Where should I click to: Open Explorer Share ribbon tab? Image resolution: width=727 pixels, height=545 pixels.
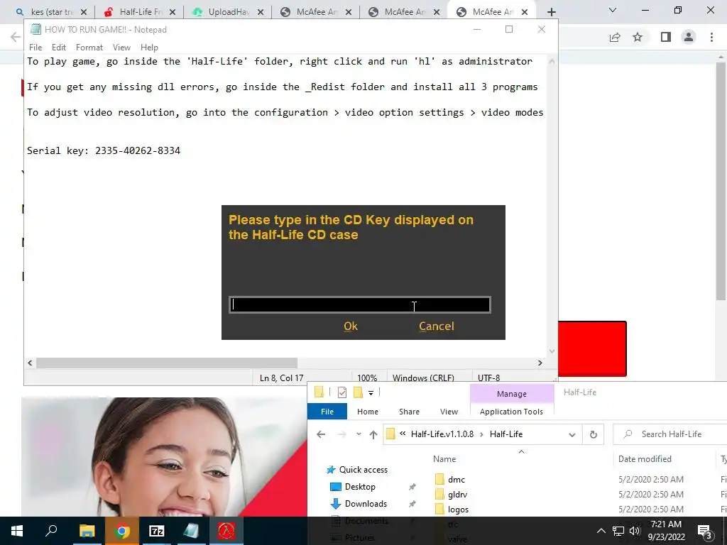point(409,412)
